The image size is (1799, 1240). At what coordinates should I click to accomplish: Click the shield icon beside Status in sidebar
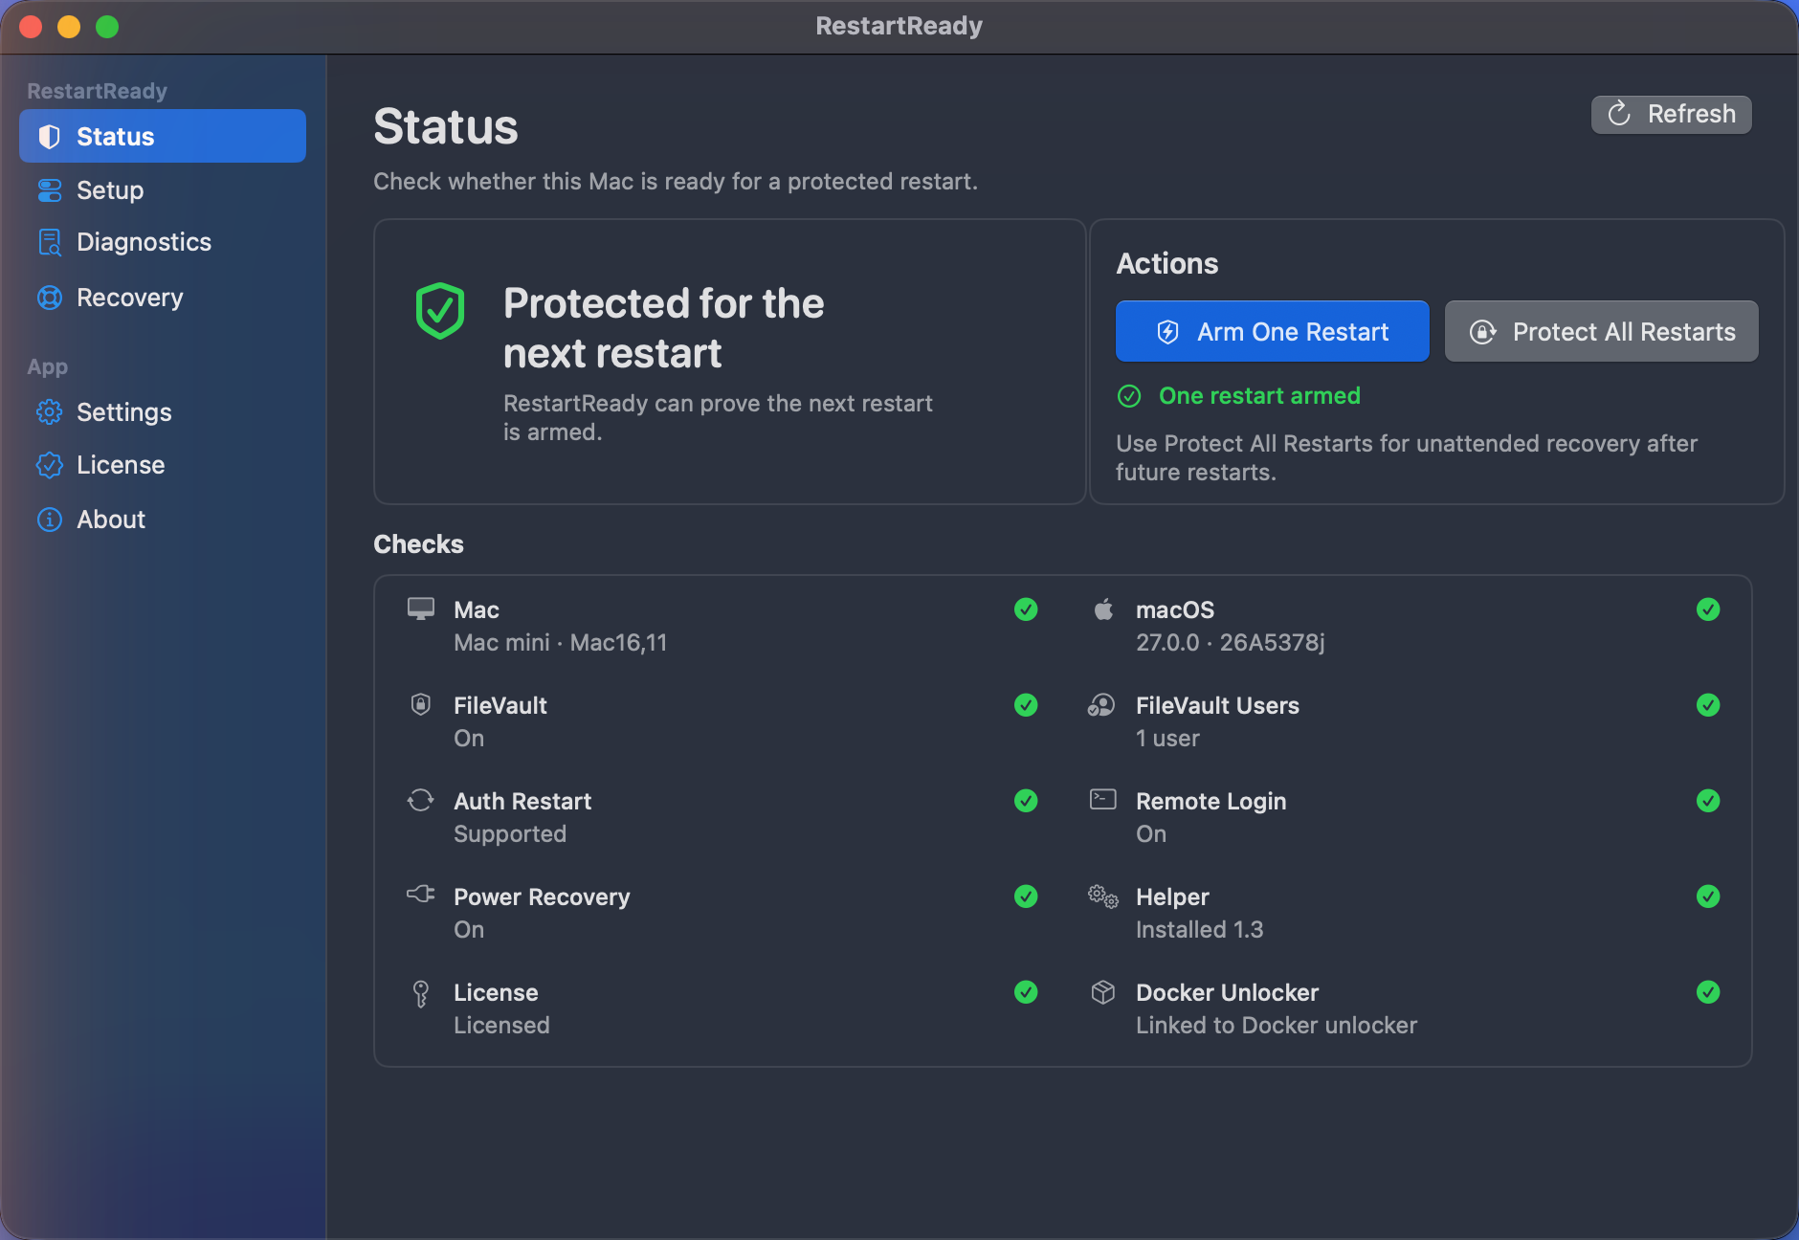coord(50,137)
